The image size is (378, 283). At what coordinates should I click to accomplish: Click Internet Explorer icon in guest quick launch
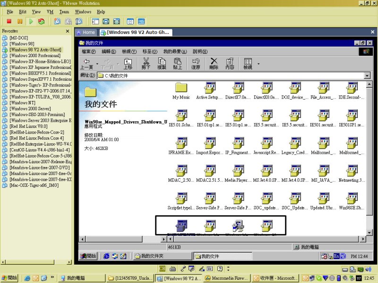tap(106, 256)
